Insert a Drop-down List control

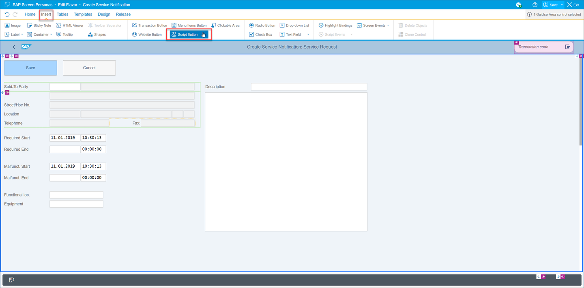(294, 25)
